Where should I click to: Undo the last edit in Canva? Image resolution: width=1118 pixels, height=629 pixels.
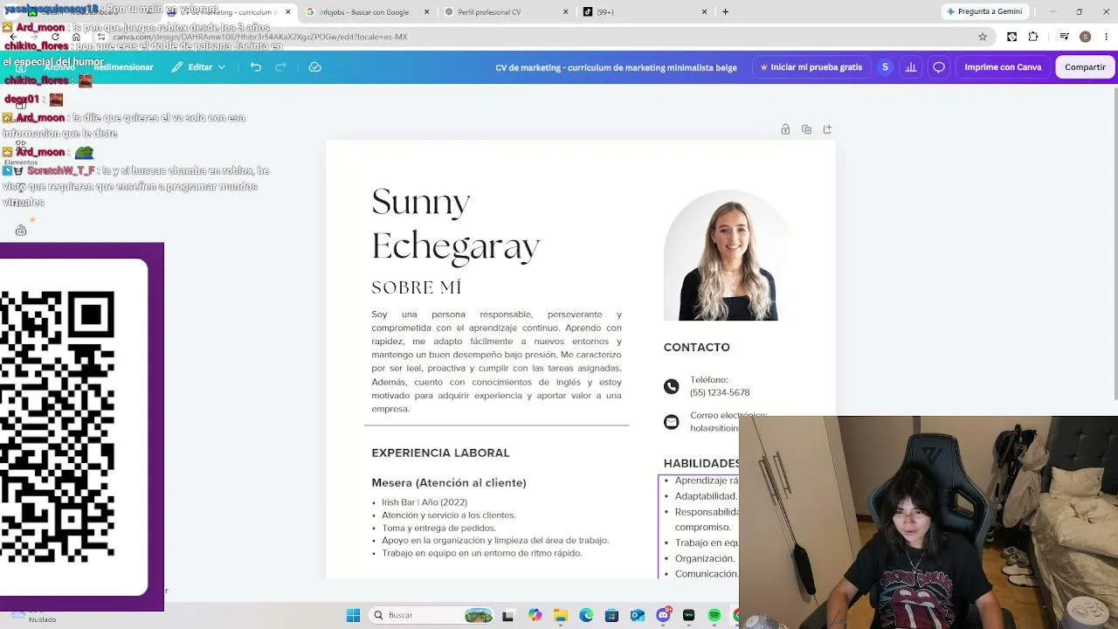pyautogui.click(x=256, y=67)
